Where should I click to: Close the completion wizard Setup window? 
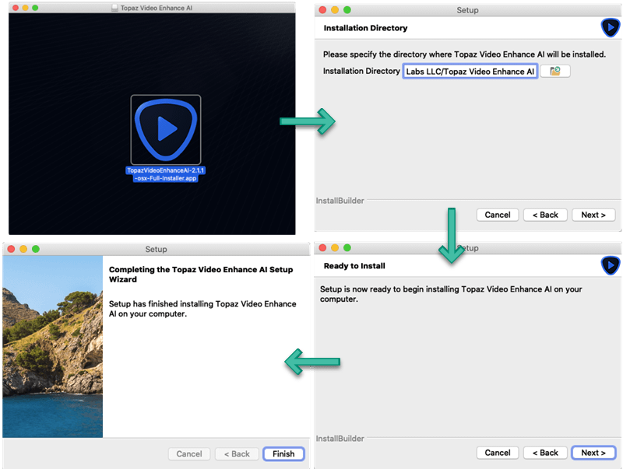tap(11, 249)
